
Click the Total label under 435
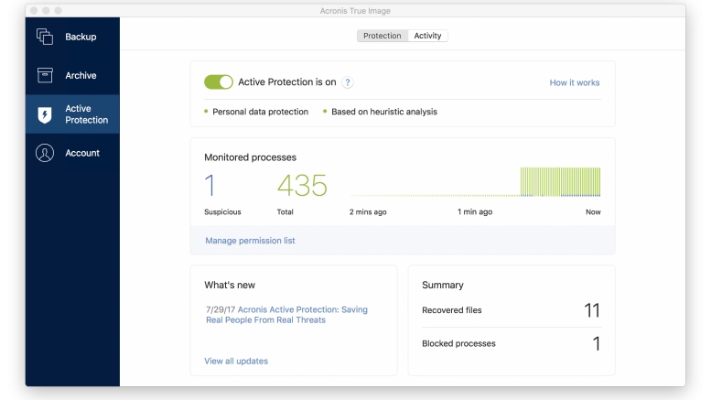285,211
